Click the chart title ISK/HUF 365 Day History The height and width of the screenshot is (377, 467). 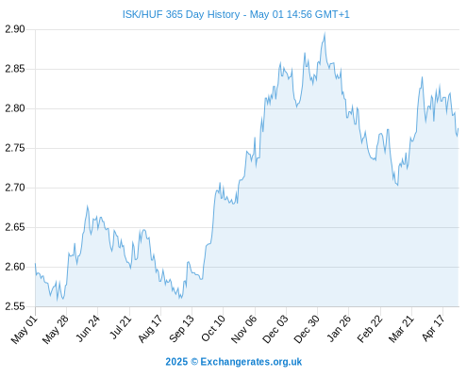[x=181, y=14]
